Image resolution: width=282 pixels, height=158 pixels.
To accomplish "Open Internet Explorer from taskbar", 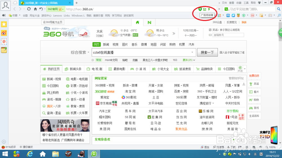I will [x=30, y=154].
